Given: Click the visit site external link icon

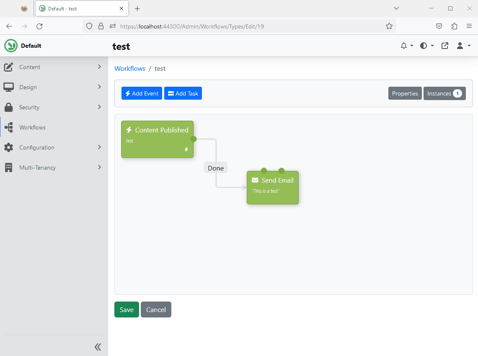Looking at the screenshot, I should coord(445,46).
